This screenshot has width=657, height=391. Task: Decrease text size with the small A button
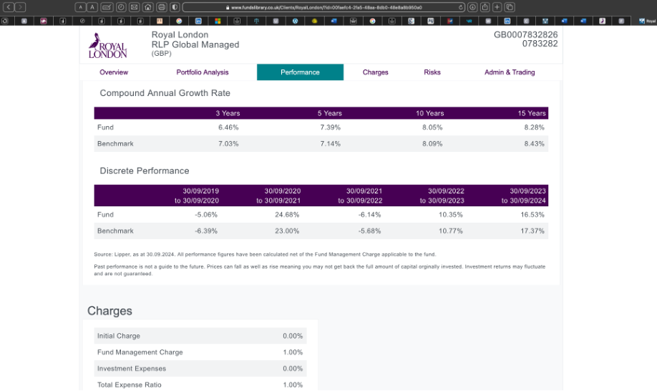pos(81,7)
